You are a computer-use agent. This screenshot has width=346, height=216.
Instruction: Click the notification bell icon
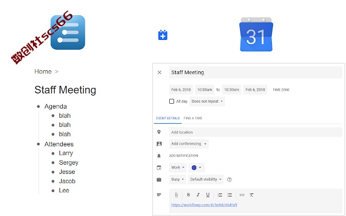tap(159, 156)
